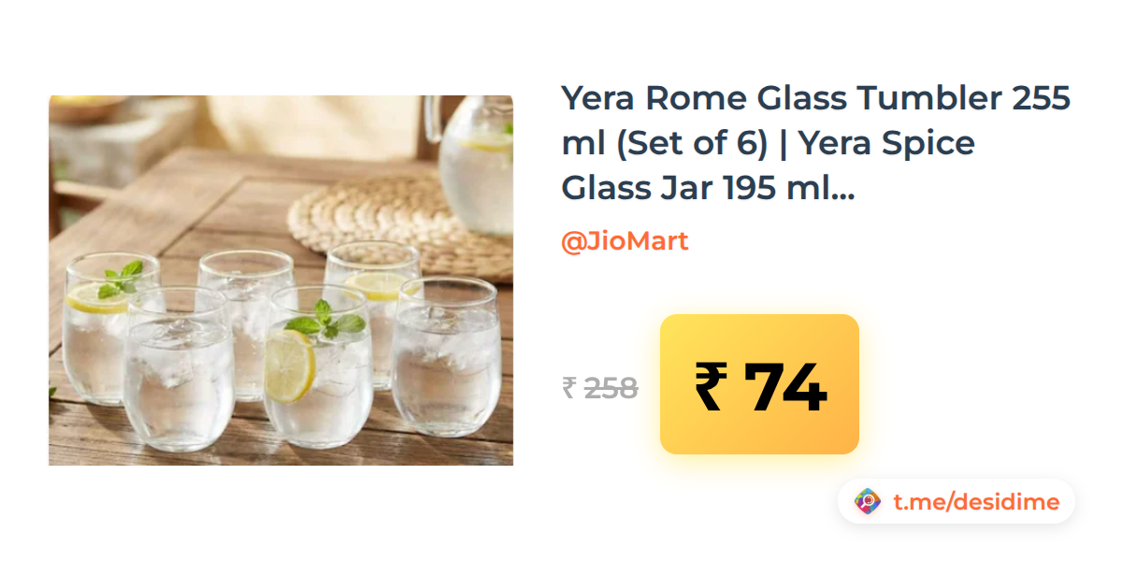Screen dimensions: 1122x561
Task: Click the mint leaves on the back-left glass
Action: coord(122,277)
